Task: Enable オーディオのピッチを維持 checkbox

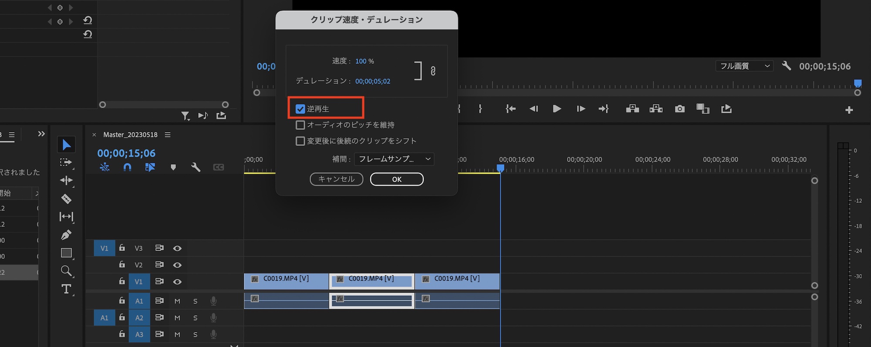Action: tap(300, 125)
